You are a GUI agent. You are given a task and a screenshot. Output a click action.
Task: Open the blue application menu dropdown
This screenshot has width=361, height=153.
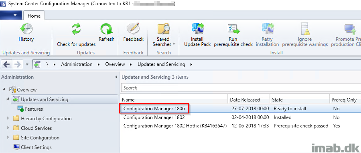click(11, 15)
